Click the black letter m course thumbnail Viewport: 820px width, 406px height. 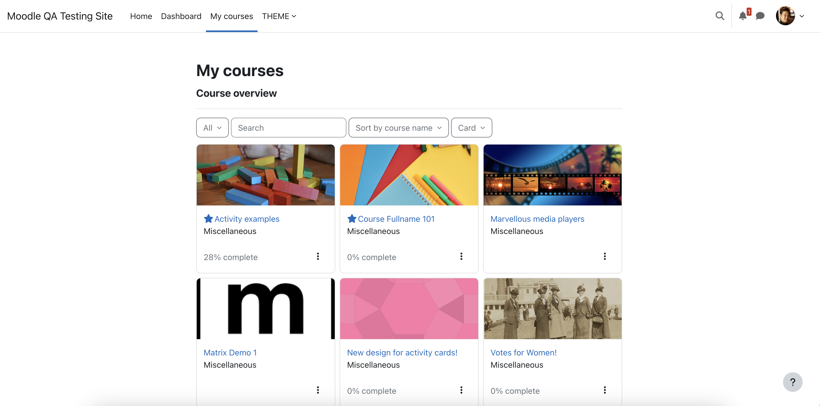coord(265,308)
